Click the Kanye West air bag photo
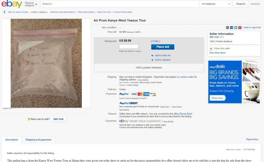The width and height of the screenshot is (264, 162). pos(46,63)
